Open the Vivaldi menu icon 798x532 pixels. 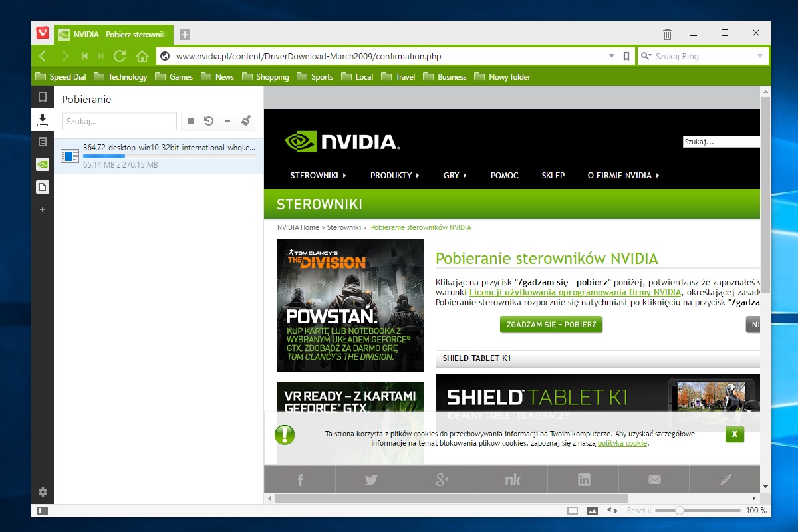pos(43,33)
